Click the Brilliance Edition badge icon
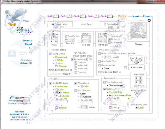 pyautogui.click(x=12, y=53)
